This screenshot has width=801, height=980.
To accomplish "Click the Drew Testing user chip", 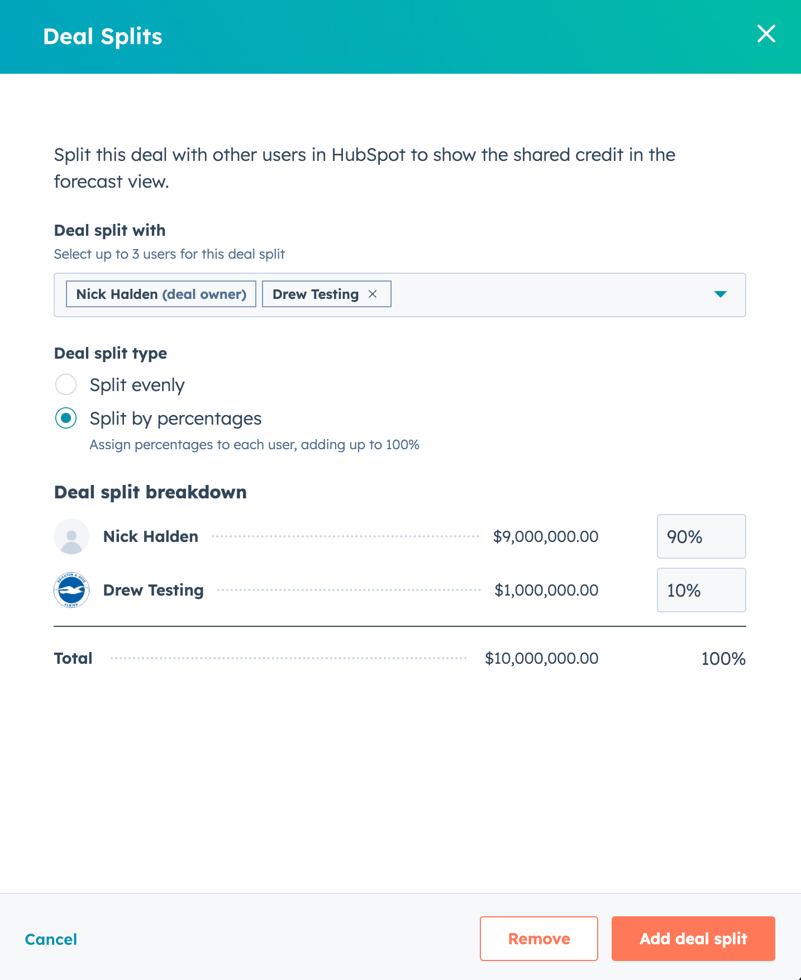I will pyautogui.click(x=314, y=293).
